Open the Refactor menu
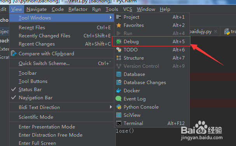 (78, 9)
